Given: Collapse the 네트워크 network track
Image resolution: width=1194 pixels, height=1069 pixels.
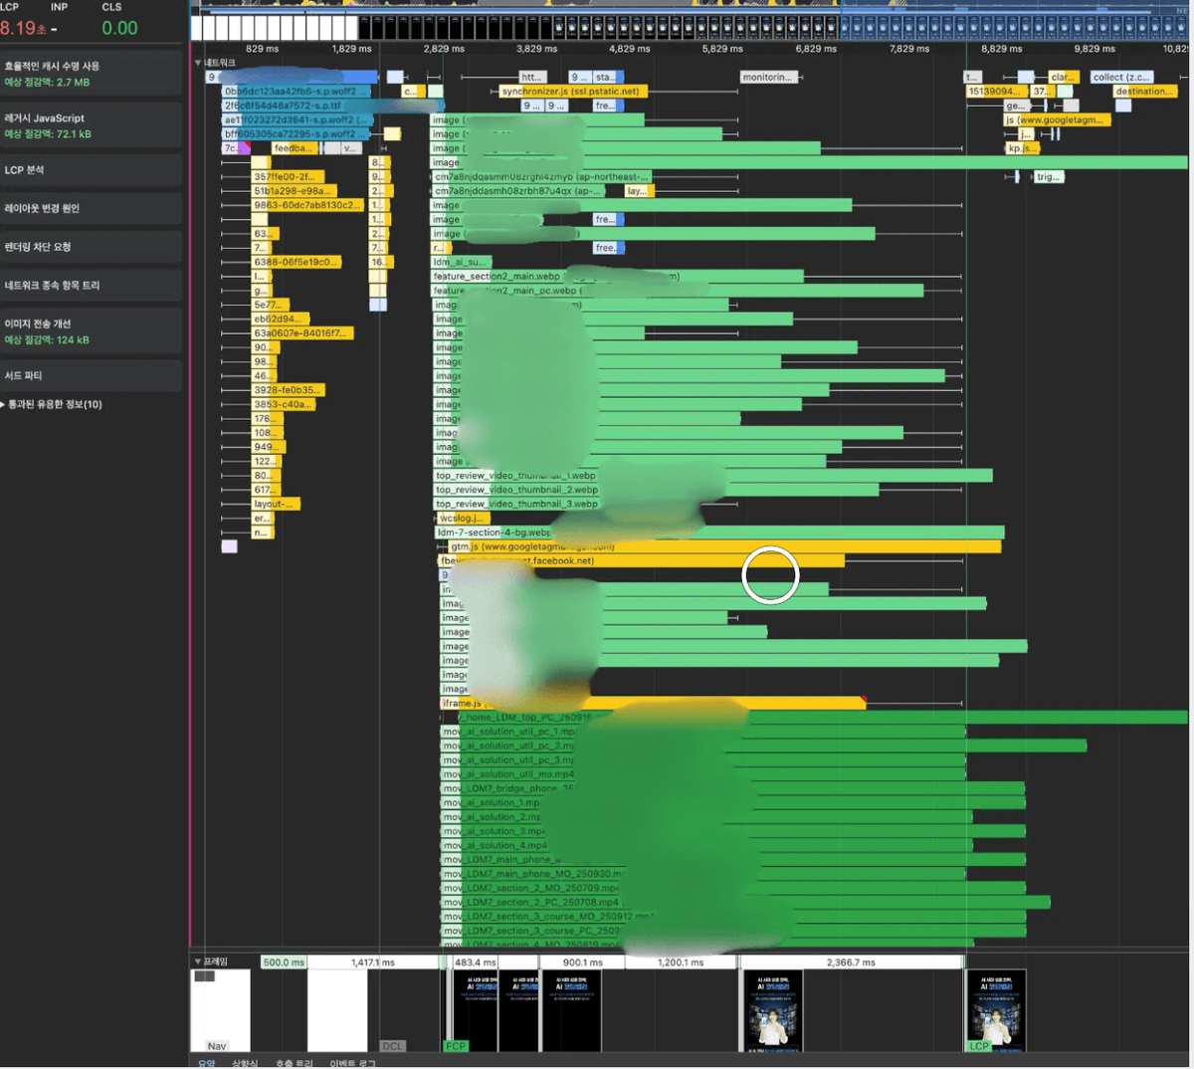Looking at the screenshot, I should click(x=198, y=63).
